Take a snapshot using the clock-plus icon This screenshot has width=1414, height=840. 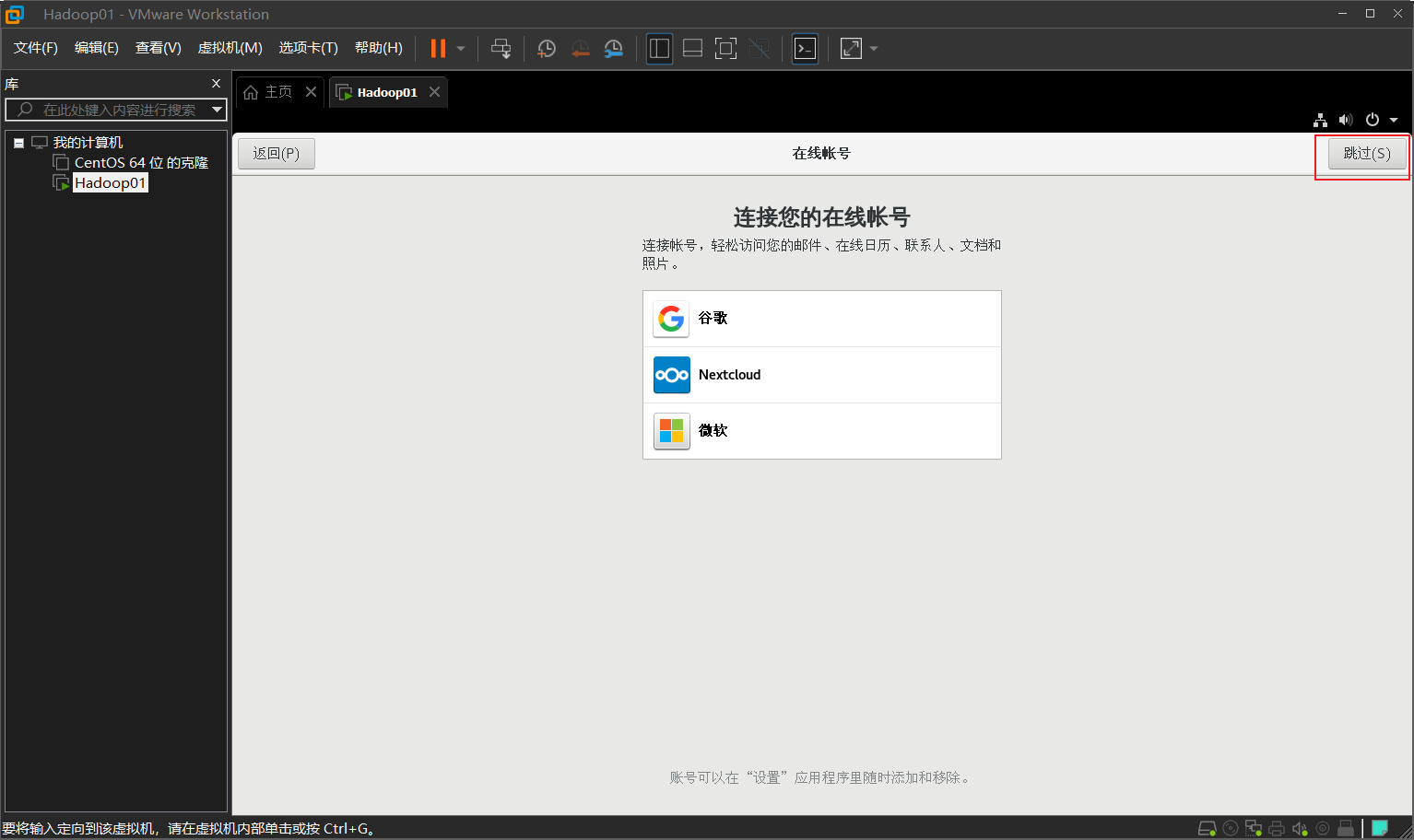(547, 49)
